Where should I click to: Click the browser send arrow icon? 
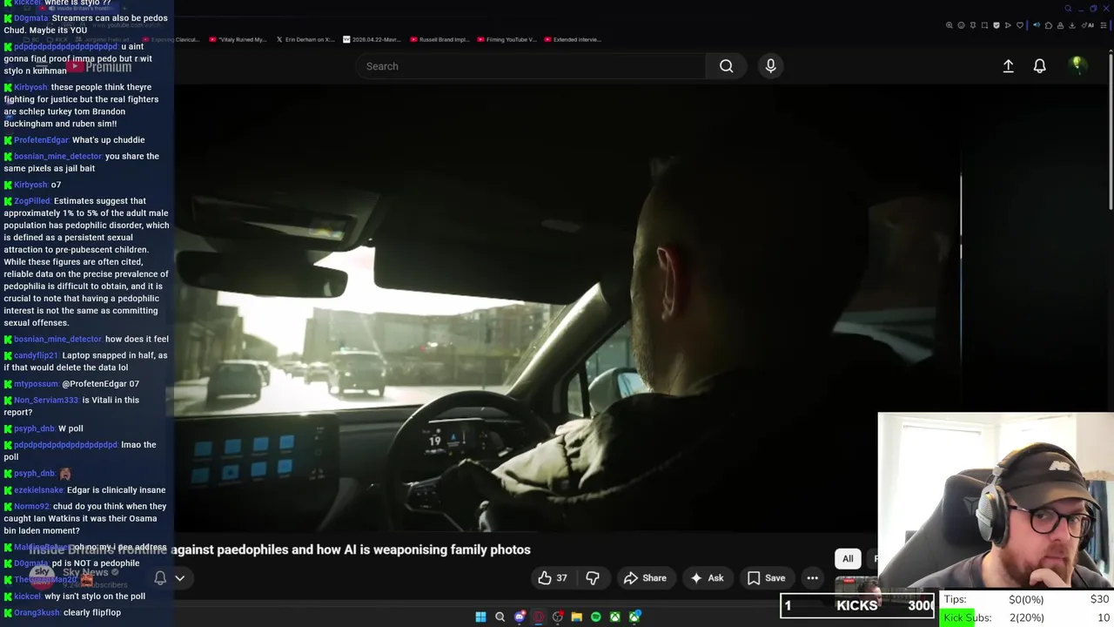pos(1008,25)
